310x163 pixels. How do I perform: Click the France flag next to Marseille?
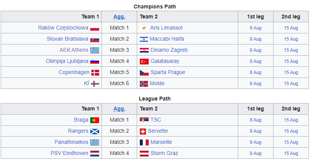pos(144,142)
